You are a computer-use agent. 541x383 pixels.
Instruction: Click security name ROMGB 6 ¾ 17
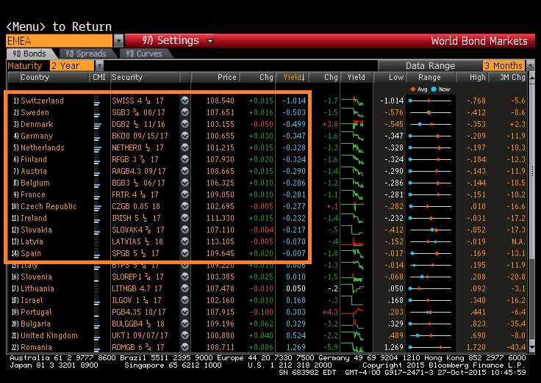tap(137, 347)
